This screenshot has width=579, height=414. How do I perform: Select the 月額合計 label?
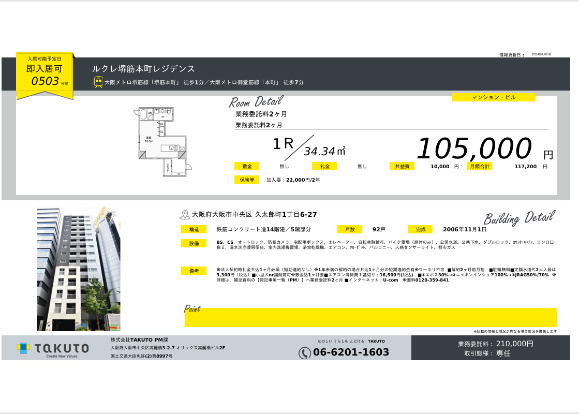(x=479, y=166)
